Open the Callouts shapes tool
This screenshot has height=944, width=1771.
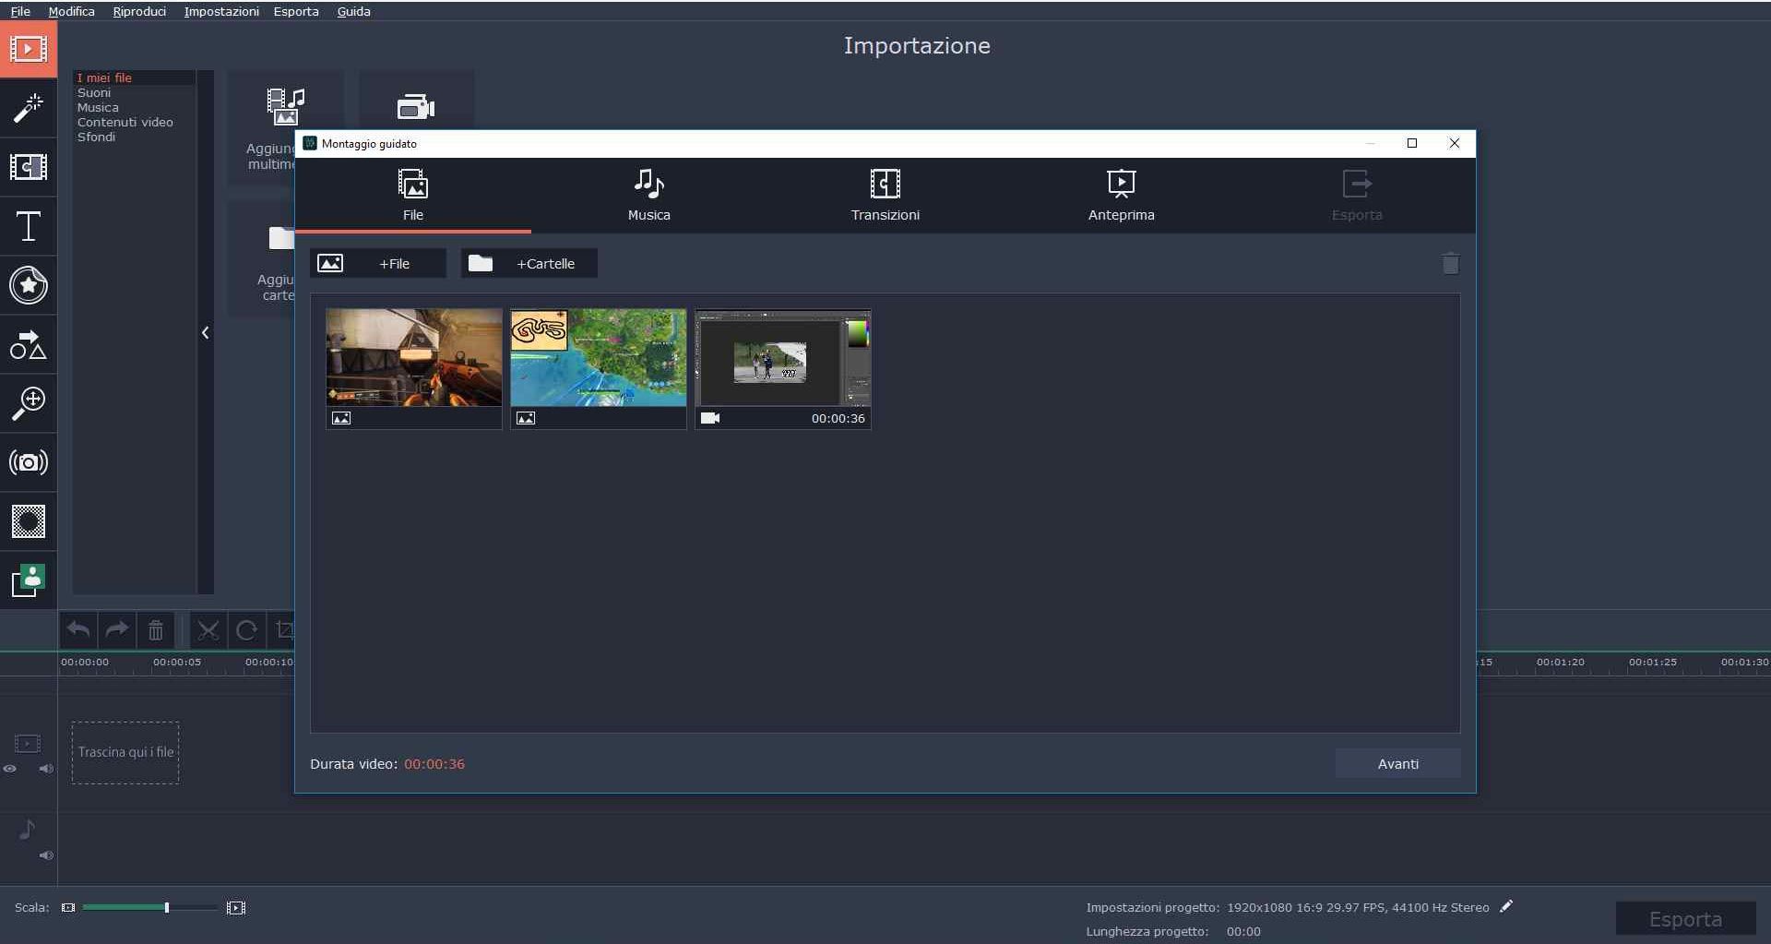coord(28,344)
